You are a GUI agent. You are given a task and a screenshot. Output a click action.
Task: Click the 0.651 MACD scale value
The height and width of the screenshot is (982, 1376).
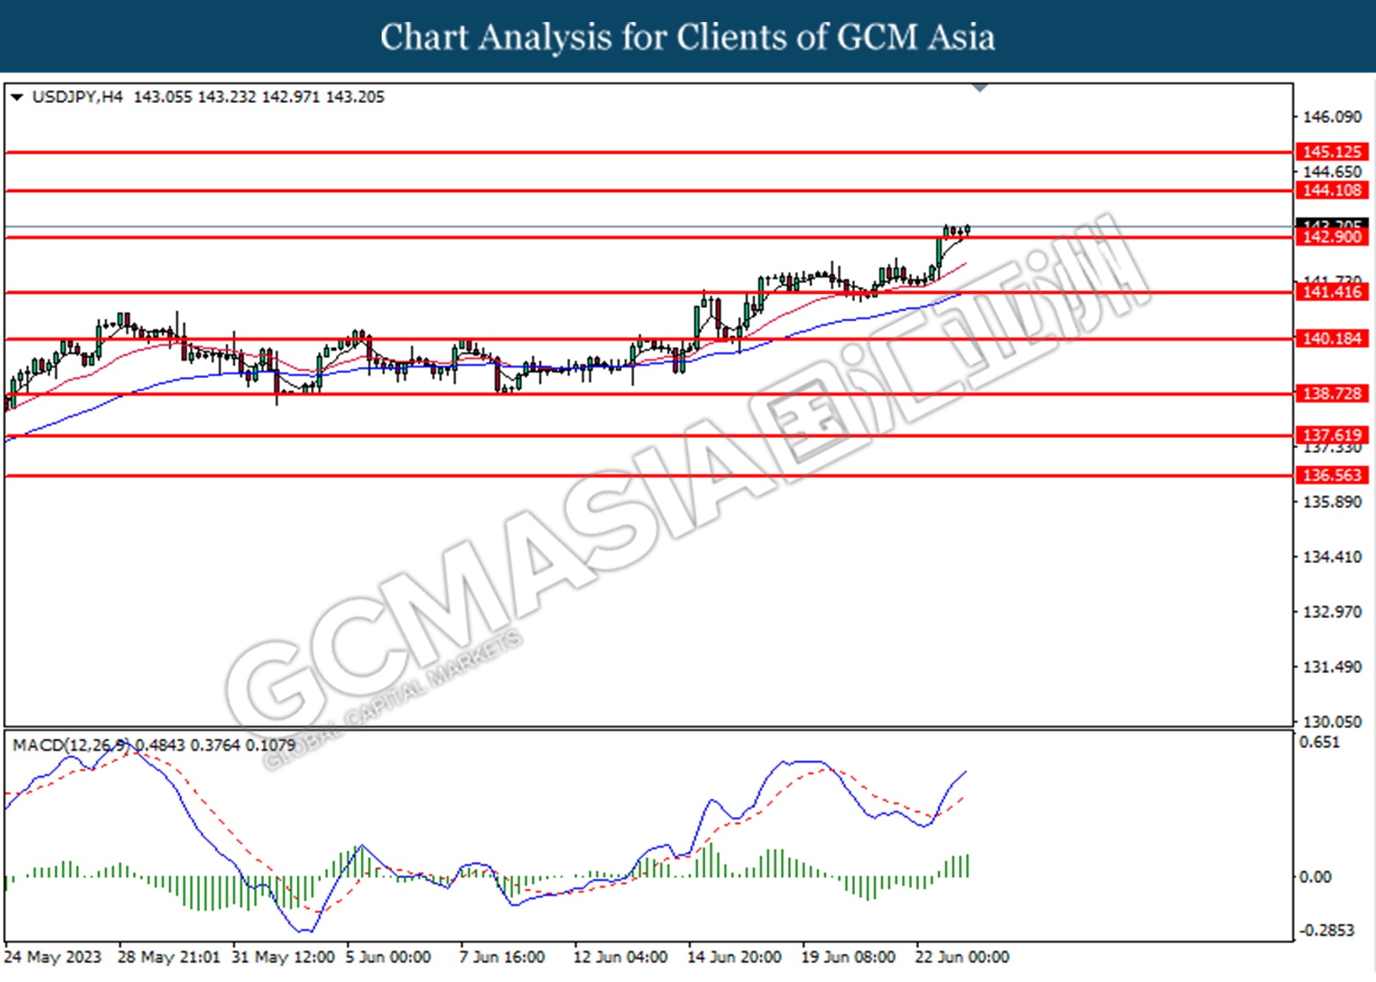(1319, 742)
